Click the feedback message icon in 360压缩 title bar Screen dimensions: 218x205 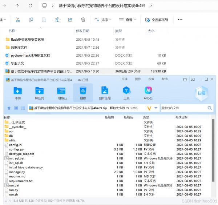pyautogui.click(x=193, y=79)
